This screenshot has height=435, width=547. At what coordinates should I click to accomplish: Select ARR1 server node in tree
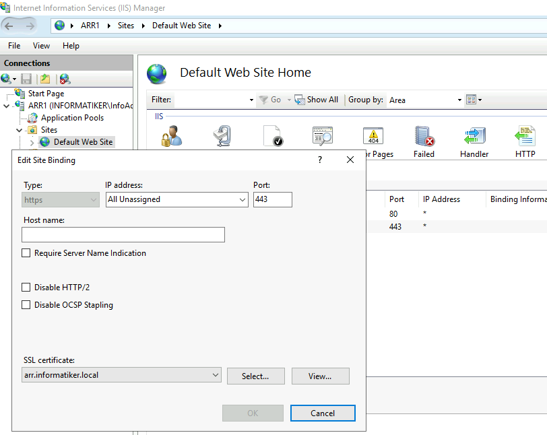click(80, 106)
